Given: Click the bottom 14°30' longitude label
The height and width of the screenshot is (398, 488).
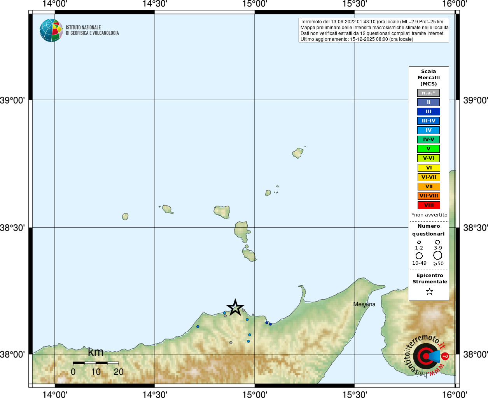Looking at the screenshot, I should (155, 395).
